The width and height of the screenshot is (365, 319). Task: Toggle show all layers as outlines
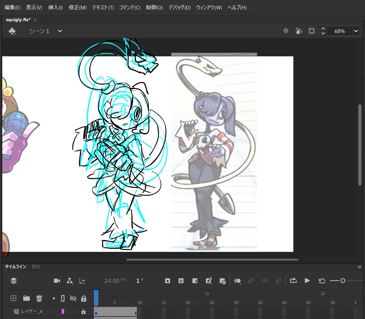[63, 298]
